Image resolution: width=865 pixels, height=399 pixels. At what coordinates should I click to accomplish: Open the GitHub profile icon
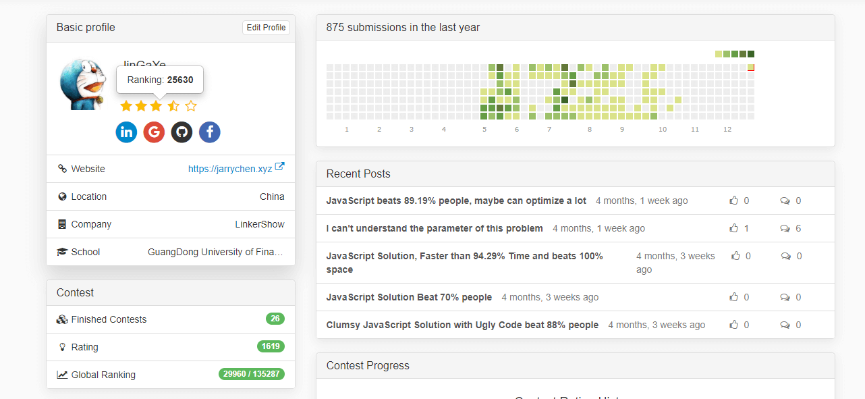pos(182,132)
